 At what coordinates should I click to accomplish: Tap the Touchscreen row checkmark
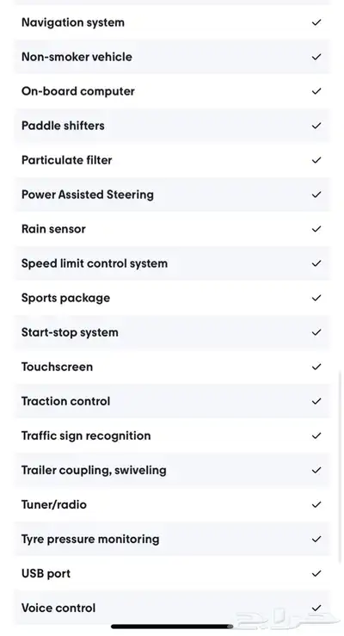(x=316, y=367)
